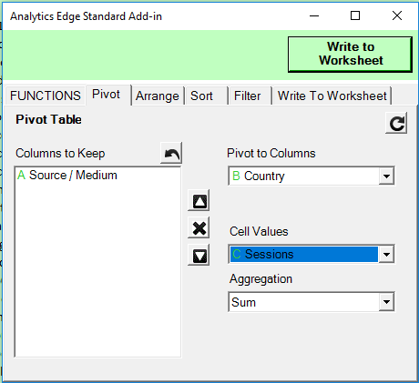The width and height of the screenshot is (419, 383).
Task: Close the Analytics Edge Standard Add-in window
Action: [x=397, y=15]
